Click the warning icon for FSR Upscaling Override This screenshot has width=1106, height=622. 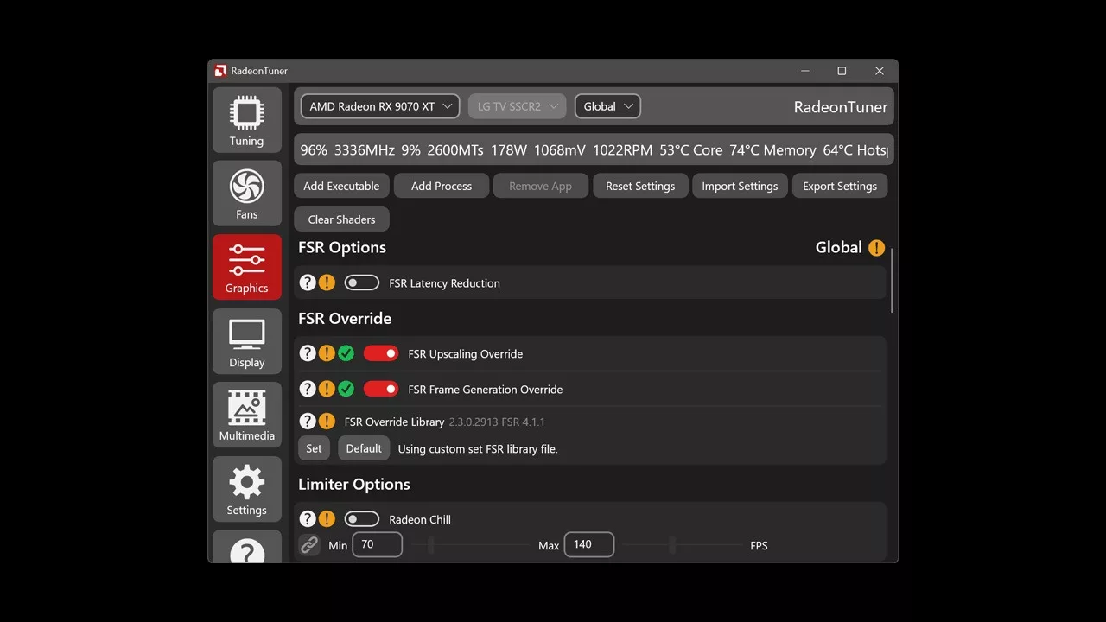327,353
